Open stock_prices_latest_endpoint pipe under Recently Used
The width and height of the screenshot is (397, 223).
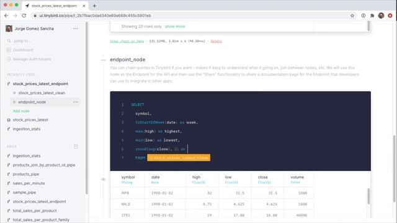coord(40,84)
